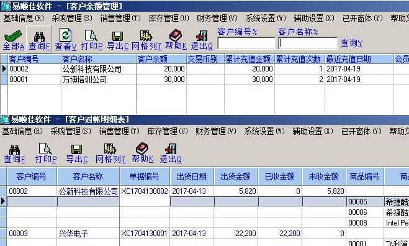The width and height of the screenshot is (409, 246).
Task: Click 网格列T icon in 客户对帐明细表 window
Action: click(110, 149)
